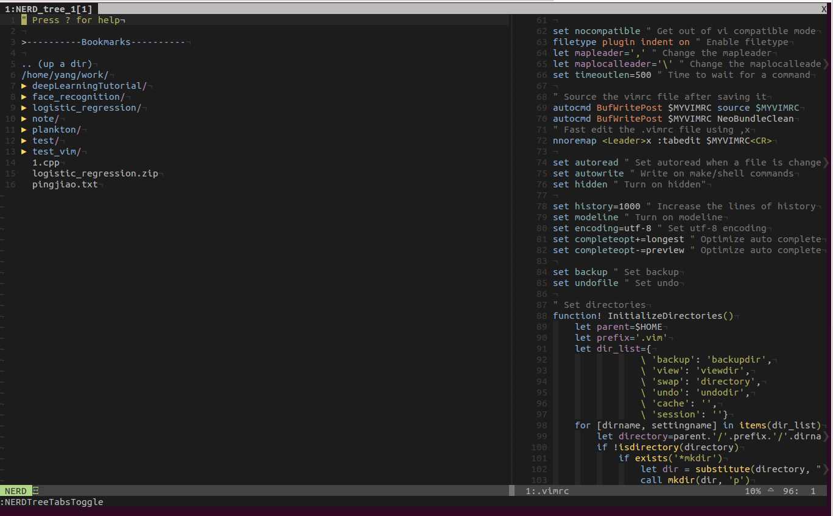Place cursor on 'set nocompatible' line

click(x=684, y=31)
